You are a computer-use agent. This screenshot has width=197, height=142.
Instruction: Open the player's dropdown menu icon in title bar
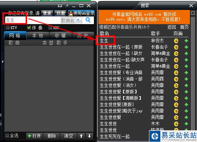click(x=60, y=5)
